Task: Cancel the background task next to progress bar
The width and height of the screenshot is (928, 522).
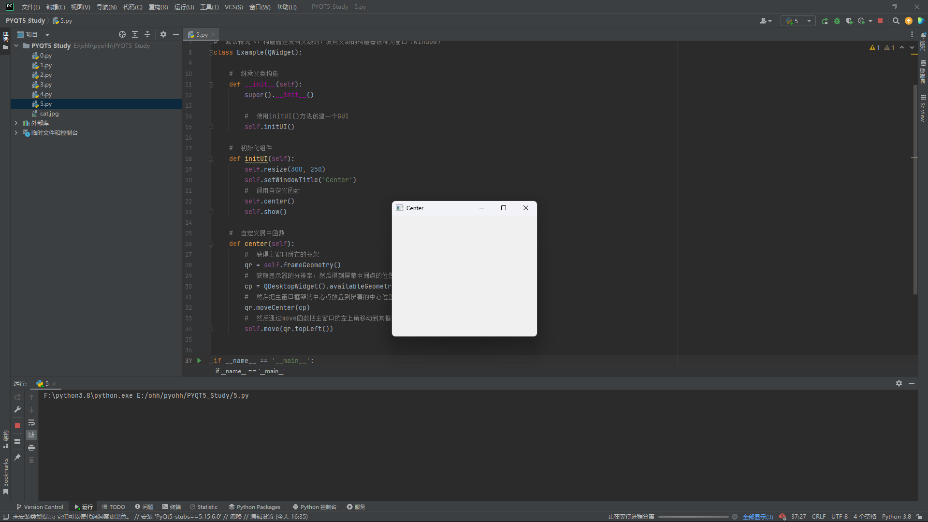Action: pos(735,517)
